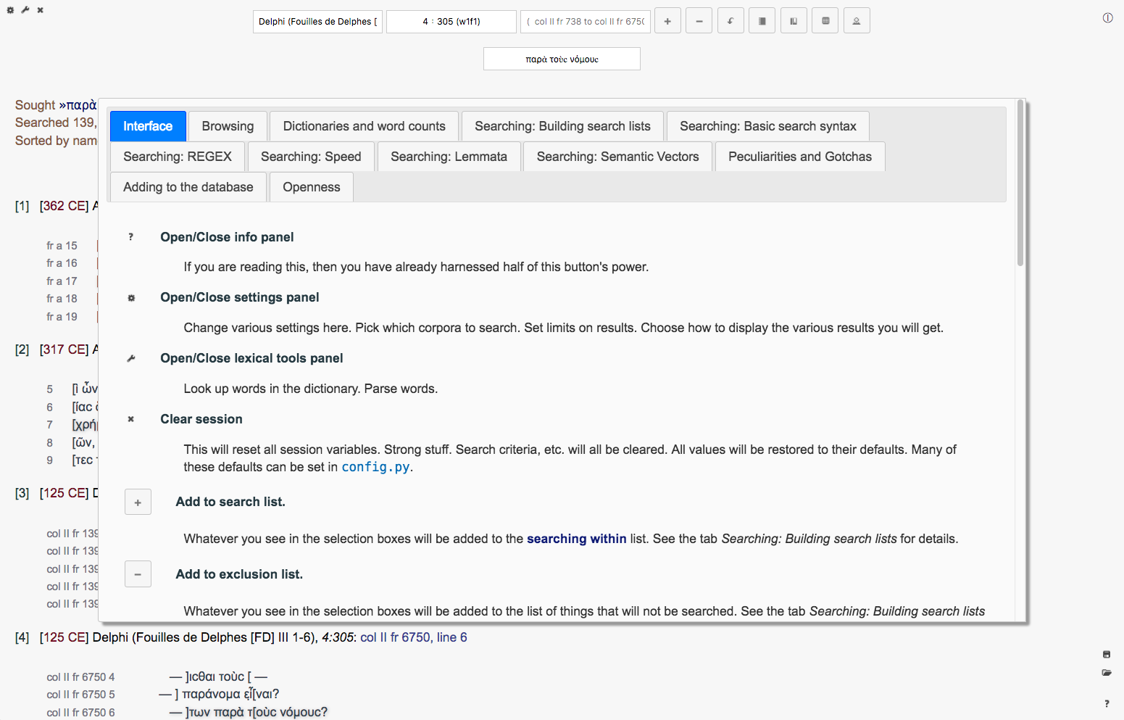Click the minus button in the top toolbar

pyautogui.click(x=699, y=21)
